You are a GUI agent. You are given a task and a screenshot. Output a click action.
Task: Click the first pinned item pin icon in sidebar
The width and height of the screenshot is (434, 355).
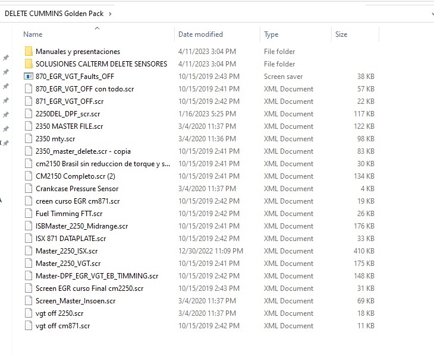pos(6,58)
